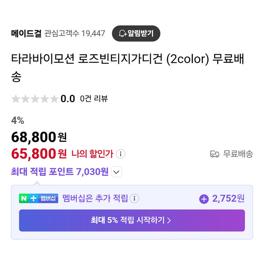Click the N+ 멤버십 badge icon
The width and height of the screenshot is (264, 264).
38,198
